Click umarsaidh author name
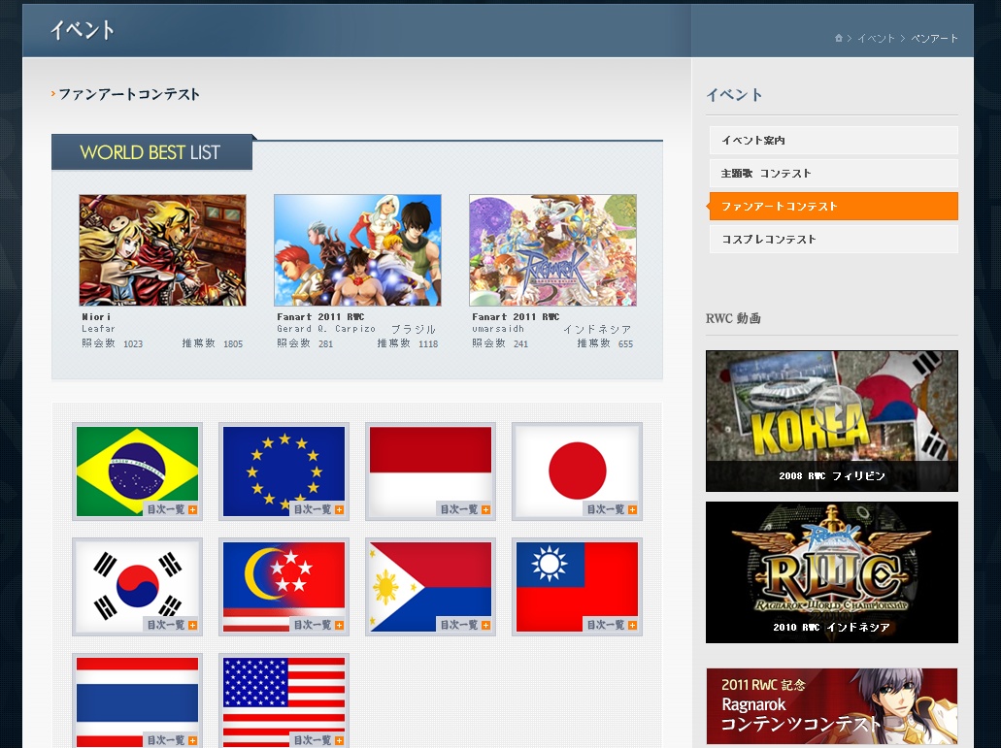Viewport: 1001px width, 748px height. [498, 329]
